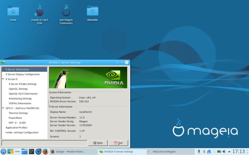Click the 17:13 clock in the panel
Screen dimensions: 249x155
click(x=239, y=151)
